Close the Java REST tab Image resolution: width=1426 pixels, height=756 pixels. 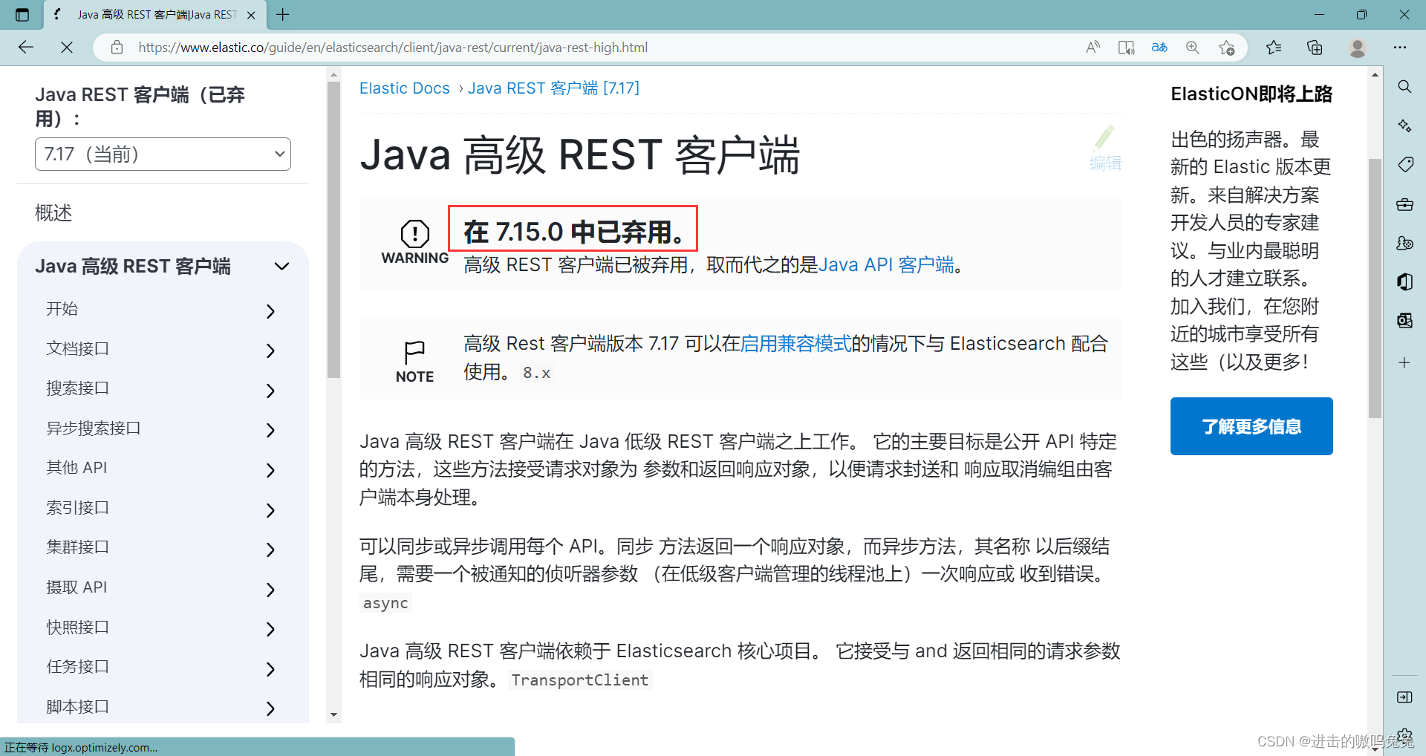coord(251,15)
